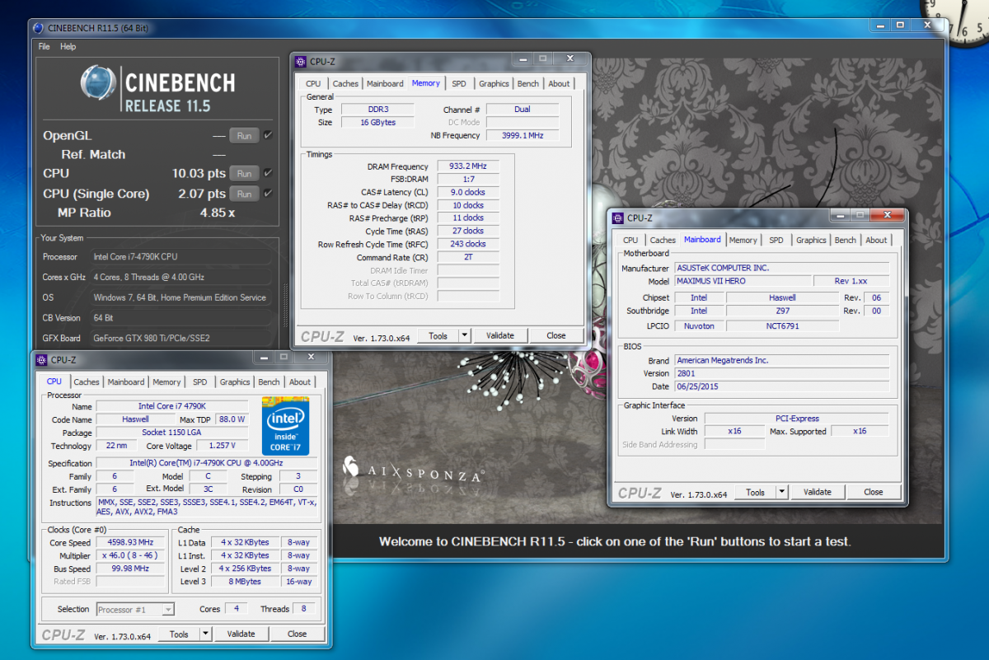Open the Cinebench Help menu
Viewport: 989px width, 660px height.
click(x=68, y=47)
